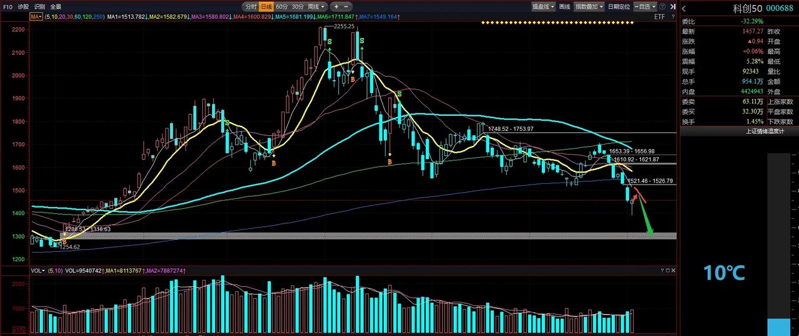This screenshot has height=336, width=799.
Task: Open the 诊股 stock diagnosis menu
Action: pyautogui.click(x=23, y=7)
